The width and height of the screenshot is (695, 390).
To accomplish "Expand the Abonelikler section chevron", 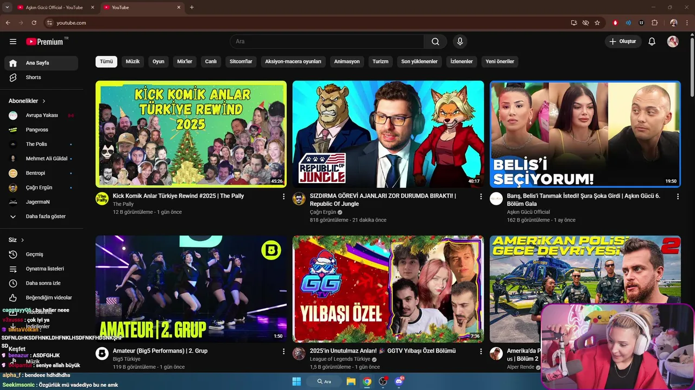I will click(44, 101).
